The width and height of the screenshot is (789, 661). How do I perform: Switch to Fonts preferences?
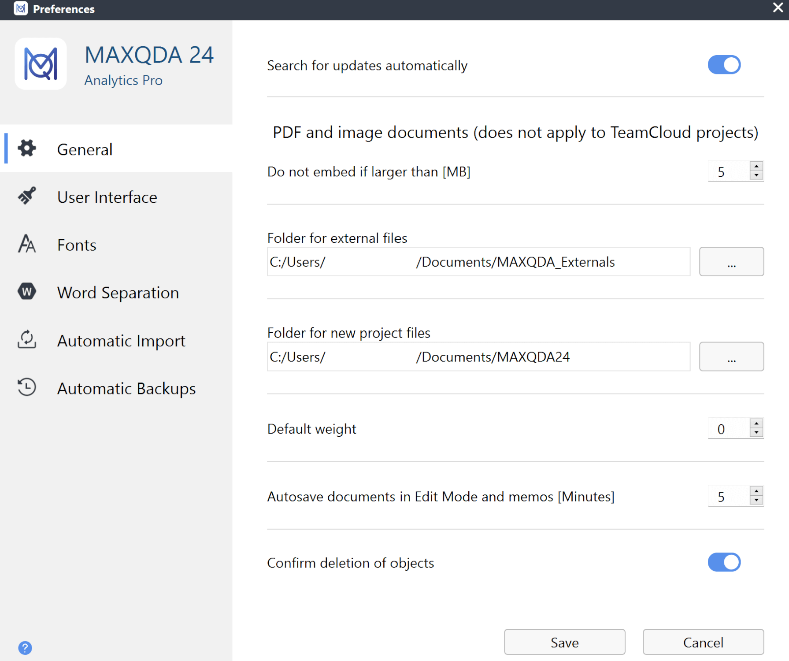coord(116,245)
